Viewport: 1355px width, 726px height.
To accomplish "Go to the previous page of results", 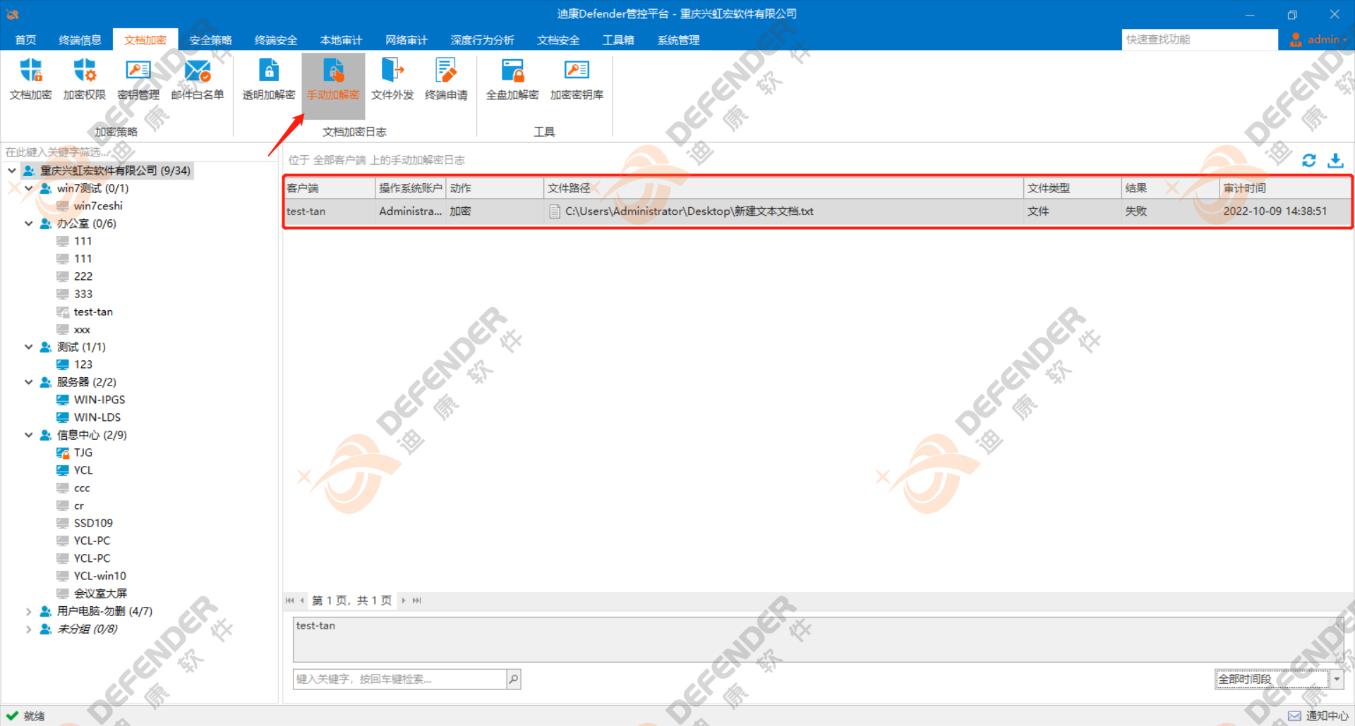I will (x=302, y=601).
